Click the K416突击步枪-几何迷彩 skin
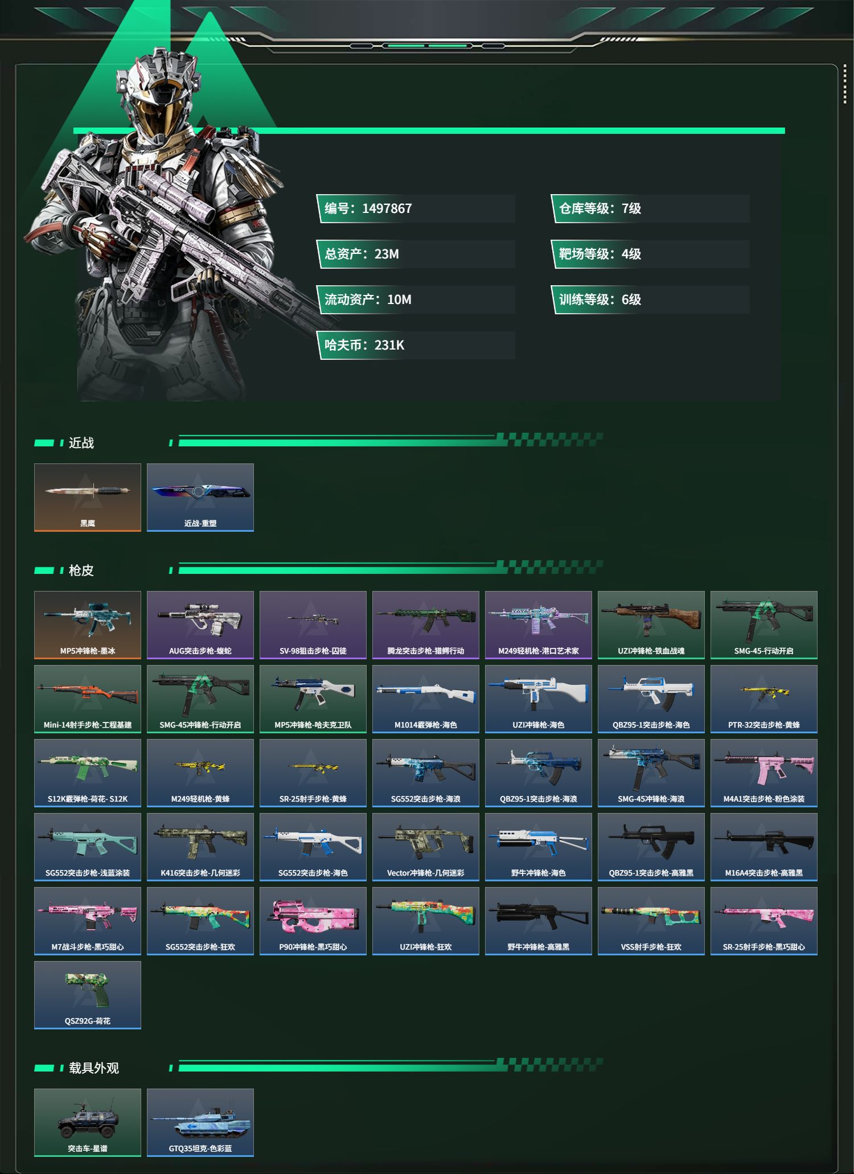 point(200,847)
